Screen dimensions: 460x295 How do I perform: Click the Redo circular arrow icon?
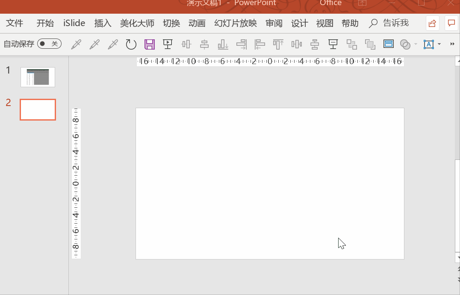click(x=131, y=44)
